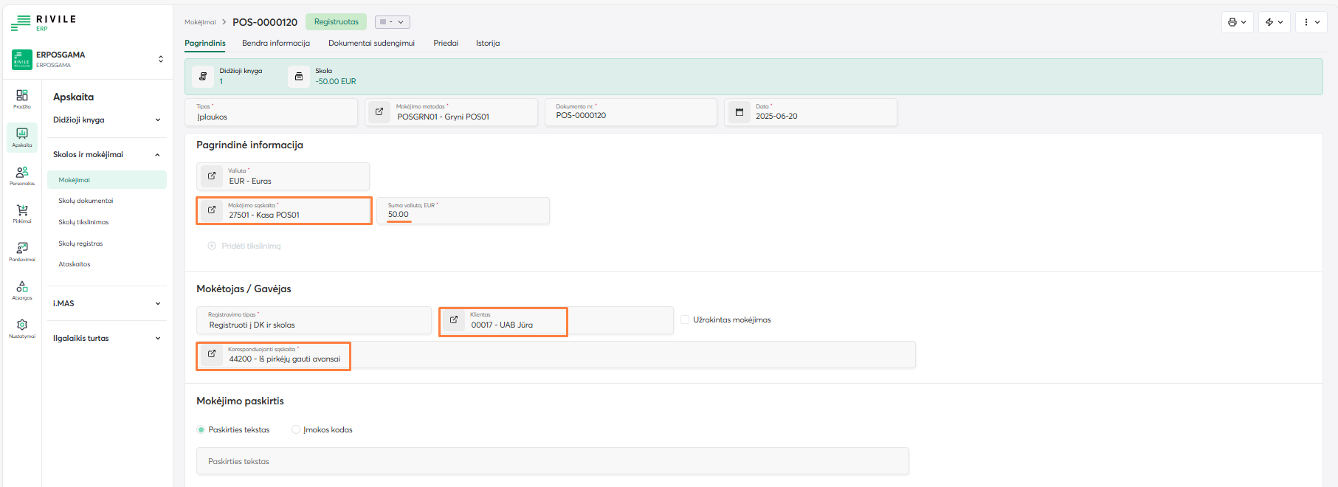Open the Istorija tab
The image size is (1338, 487).
click(487, 43)
